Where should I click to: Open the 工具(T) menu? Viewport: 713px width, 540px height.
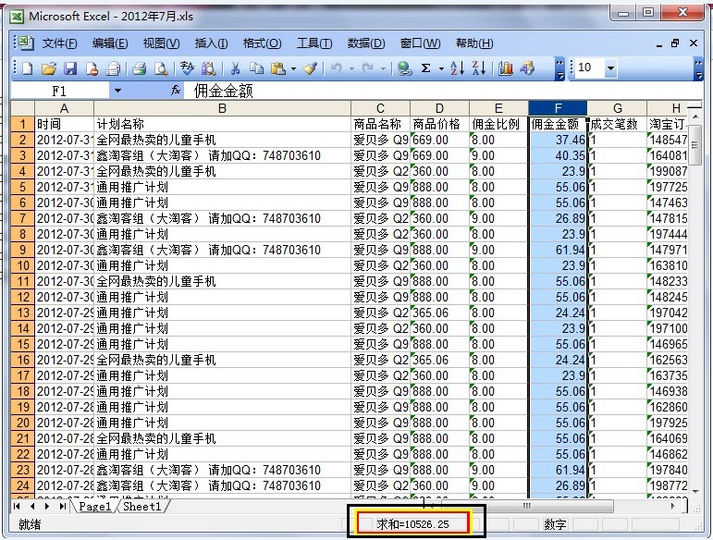[314, 43]
